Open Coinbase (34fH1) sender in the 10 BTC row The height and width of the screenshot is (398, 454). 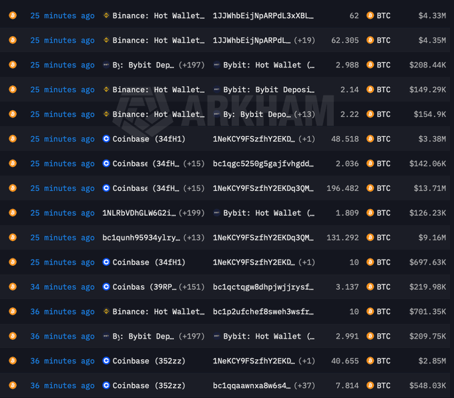tap(149, 262)
